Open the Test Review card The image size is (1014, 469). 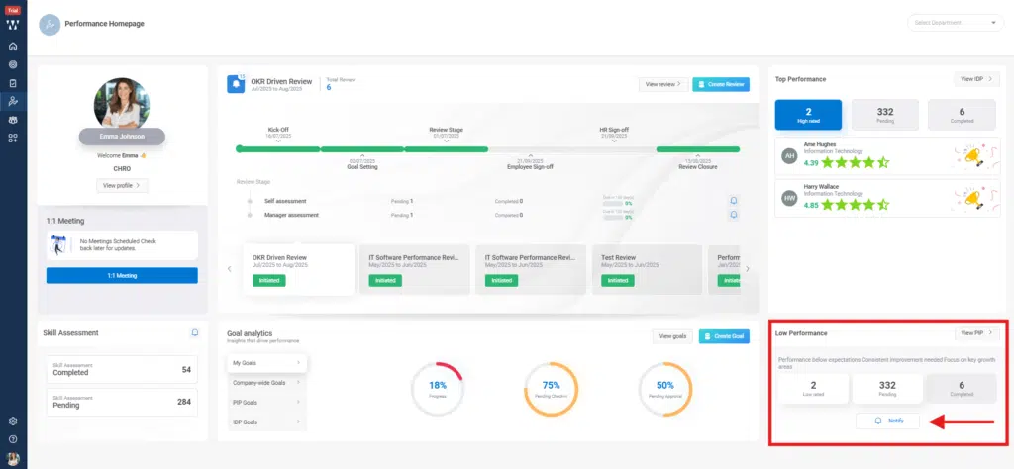point(647,269)
